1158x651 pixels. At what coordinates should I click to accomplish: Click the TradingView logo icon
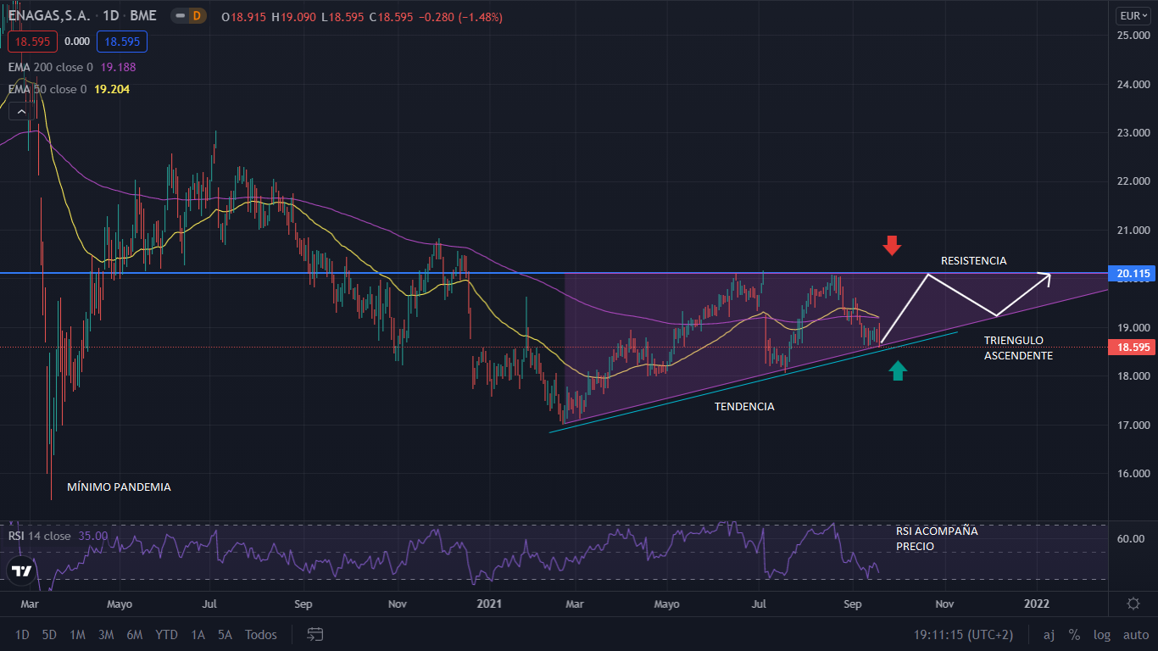(x=21, y=570)
